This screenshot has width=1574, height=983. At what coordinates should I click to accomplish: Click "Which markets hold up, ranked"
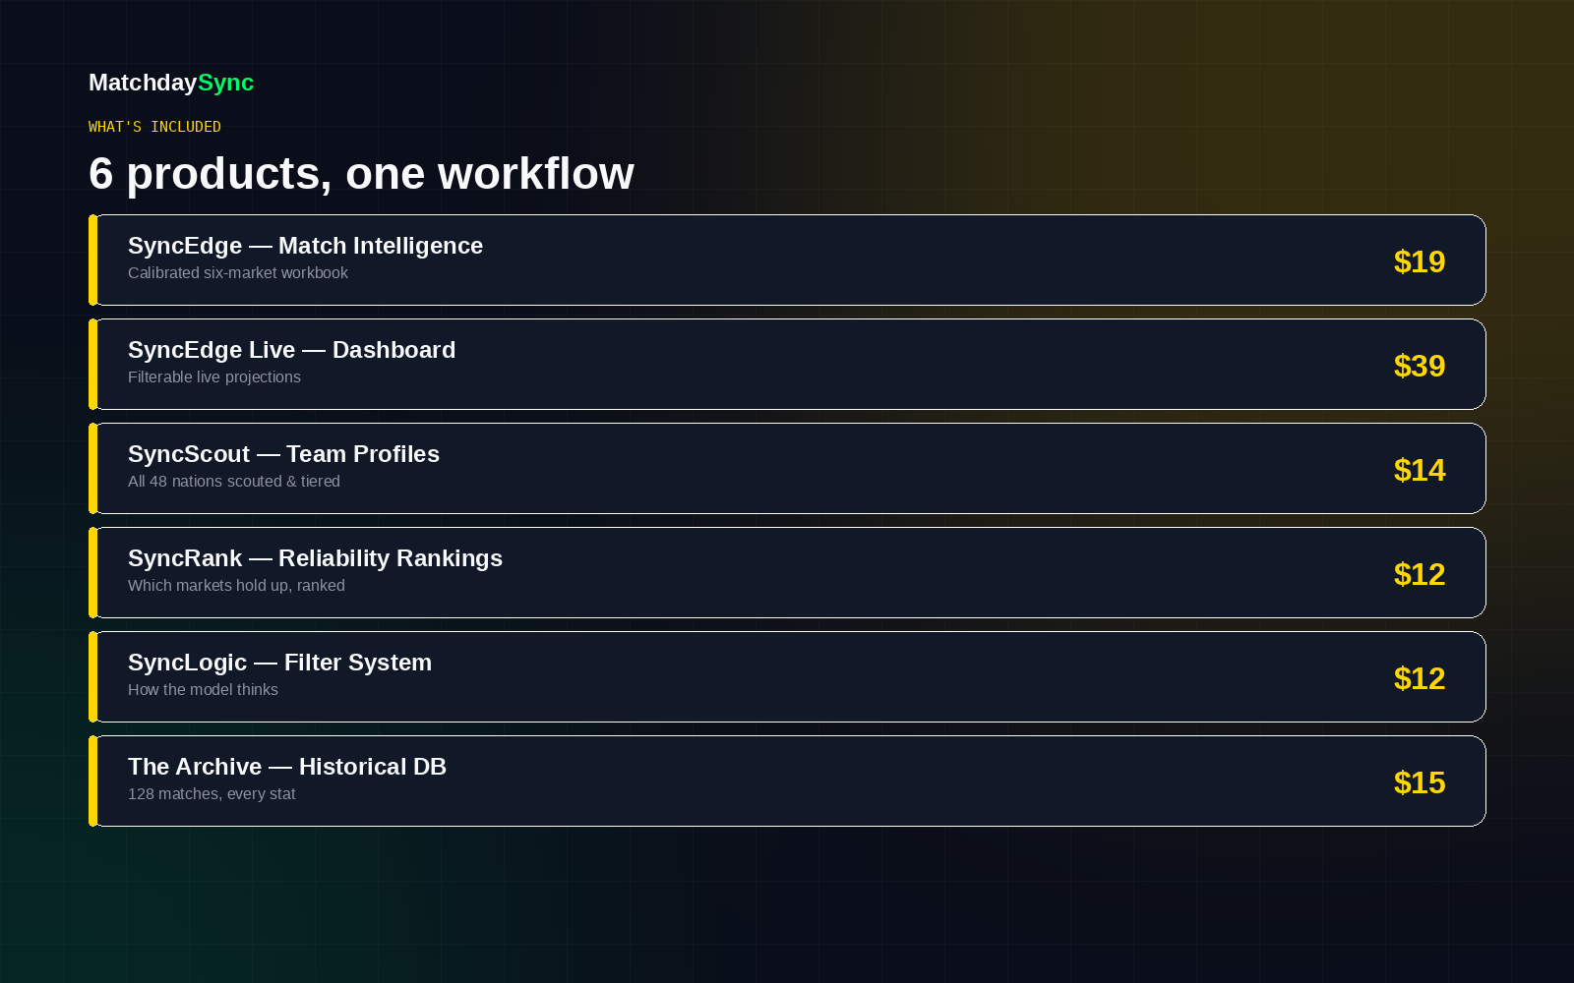pos(236,586)
